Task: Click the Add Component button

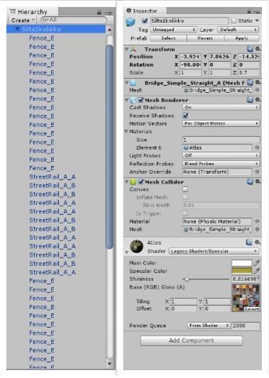Action: tap(192, 340)
